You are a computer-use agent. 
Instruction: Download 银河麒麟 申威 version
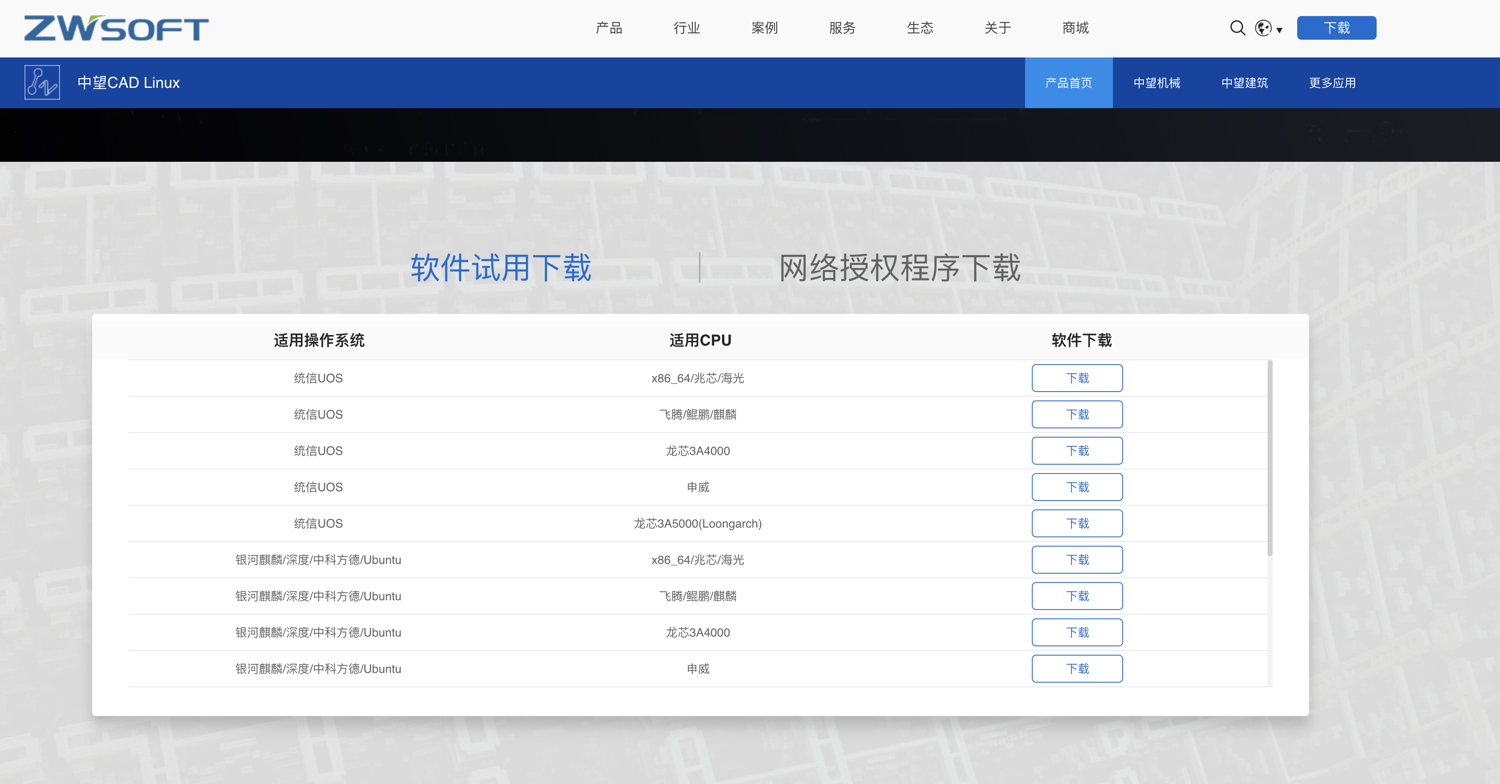(x=1077, y=669)
